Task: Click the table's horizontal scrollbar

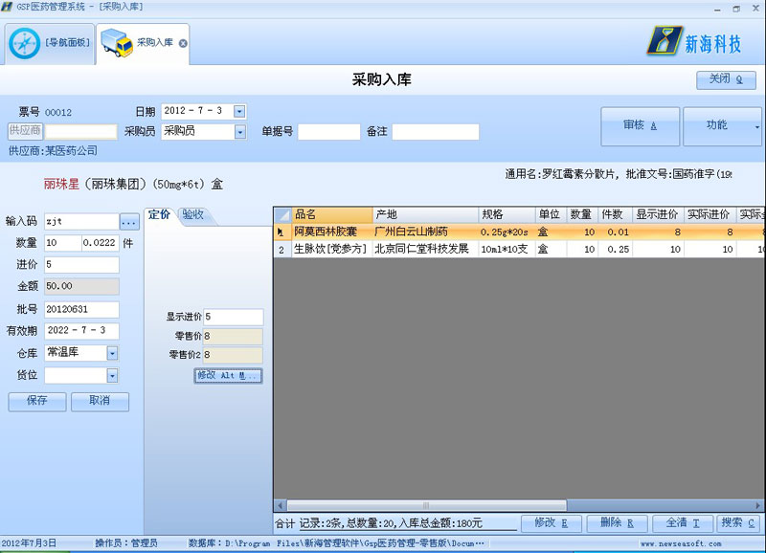Action: (x=517, y=505)
